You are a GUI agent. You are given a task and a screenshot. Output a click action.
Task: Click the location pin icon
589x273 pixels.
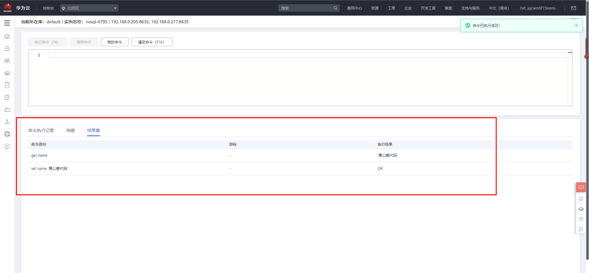(x=64, y=8)
